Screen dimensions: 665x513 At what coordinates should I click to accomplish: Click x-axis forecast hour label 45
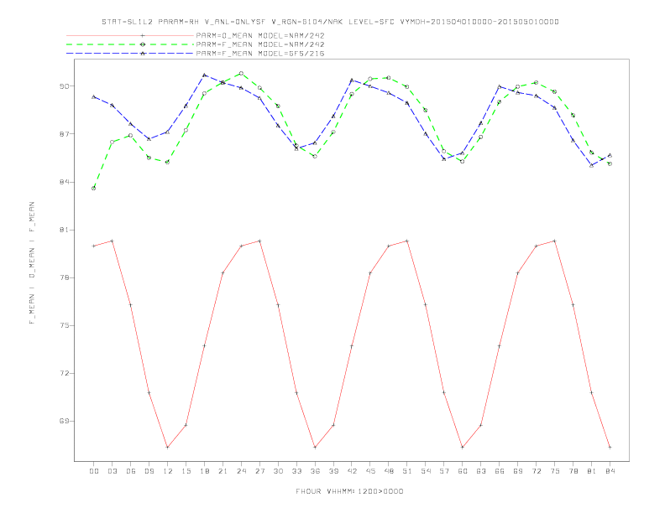pos(370,471)
